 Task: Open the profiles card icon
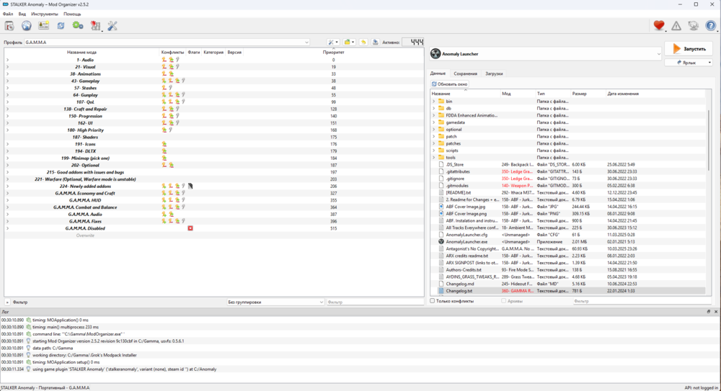point(44,26)
